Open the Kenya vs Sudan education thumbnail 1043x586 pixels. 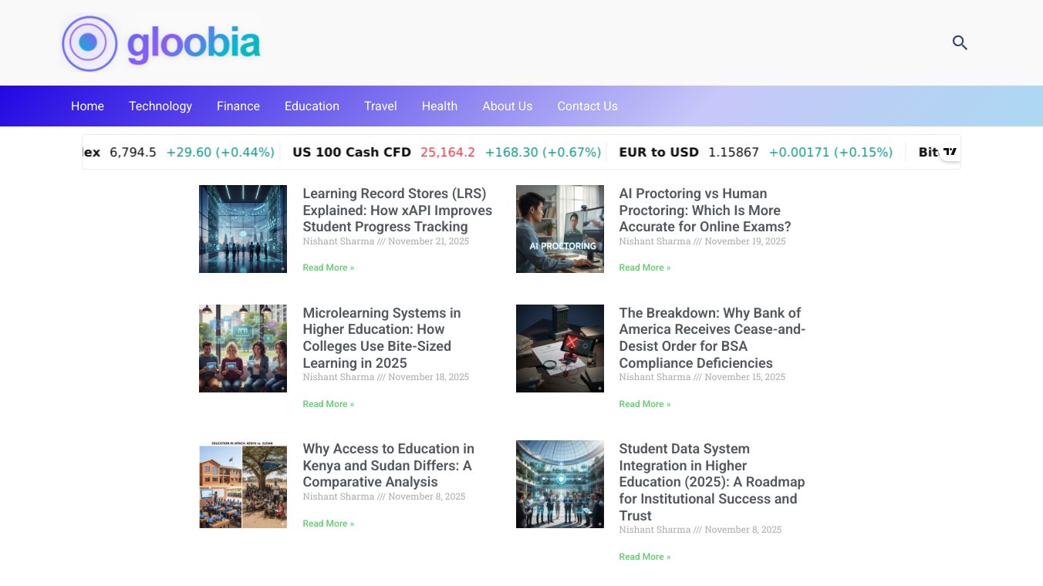click(243, 484)
